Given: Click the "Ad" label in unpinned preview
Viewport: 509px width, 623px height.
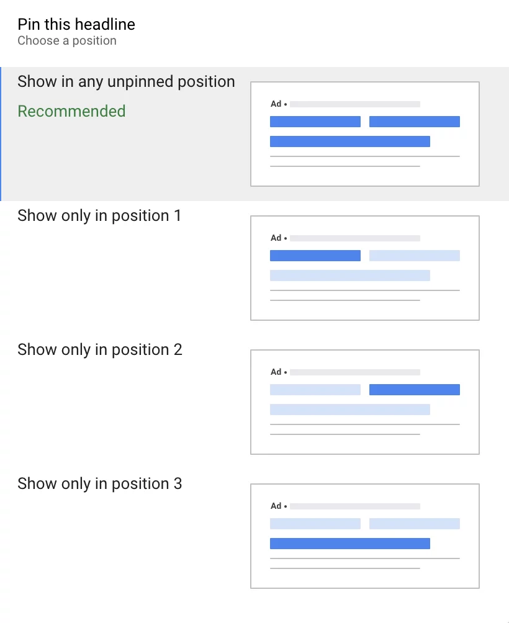Looking at the screenshot, I should click(276, 104).
